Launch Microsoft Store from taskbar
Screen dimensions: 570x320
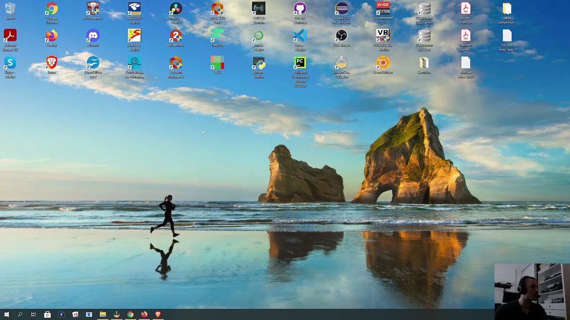47,315
